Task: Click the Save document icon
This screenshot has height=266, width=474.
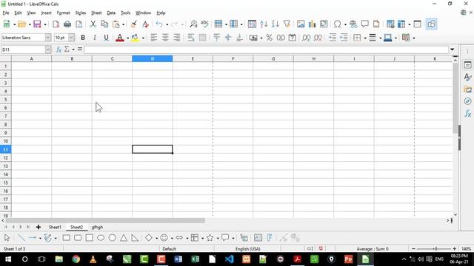Action: pos(37,24)
